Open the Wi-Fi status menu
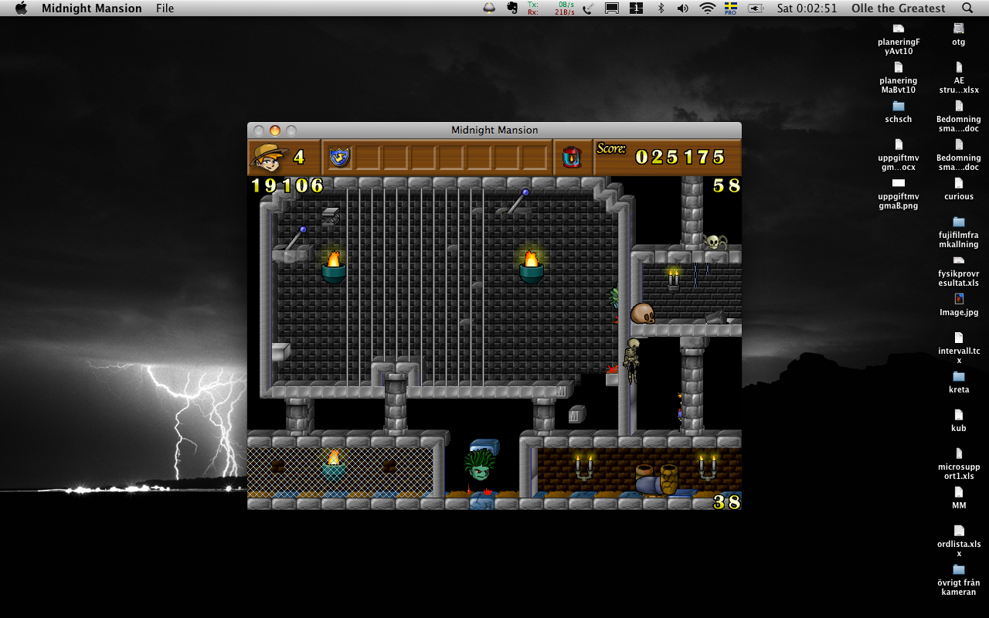Viewport: 989px width, 618px height. tap(707, 8)
